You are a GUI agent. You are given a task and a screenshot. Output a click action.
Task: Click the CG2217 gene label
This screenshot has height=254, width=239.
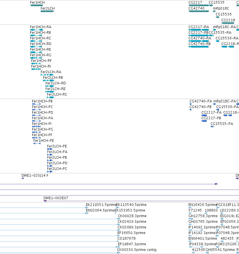[195, 3]
